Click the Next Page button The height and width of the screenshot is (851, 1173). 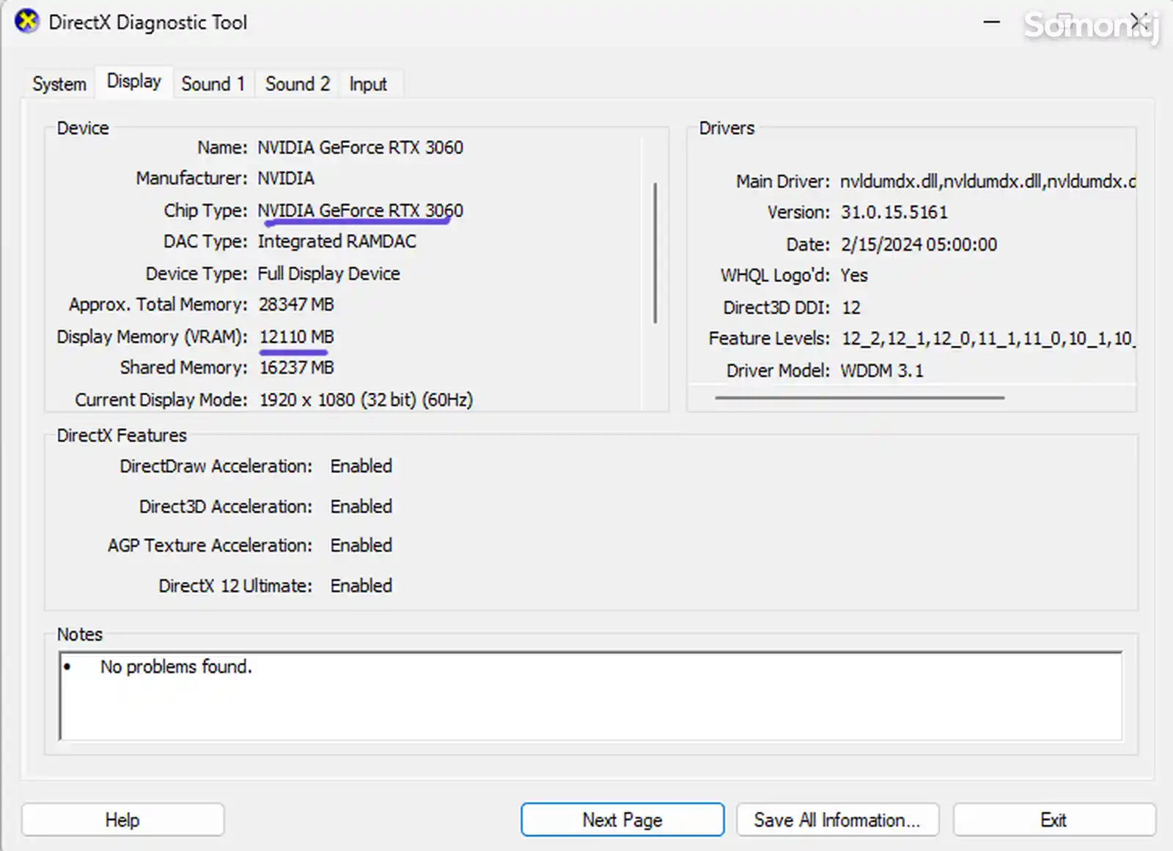coord(622,819)
